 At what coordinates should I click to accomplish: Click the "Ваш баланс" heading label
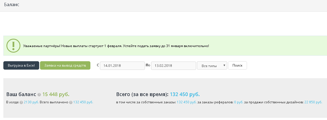click(x=21, y=95)
